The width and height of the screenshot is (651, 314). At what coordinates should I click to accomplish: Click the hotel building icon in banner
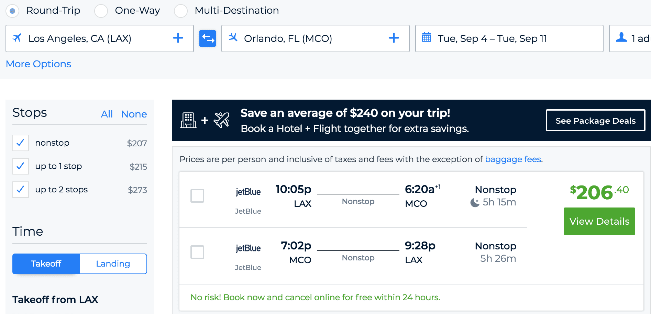pyautogui.click(x=188, y=120)
